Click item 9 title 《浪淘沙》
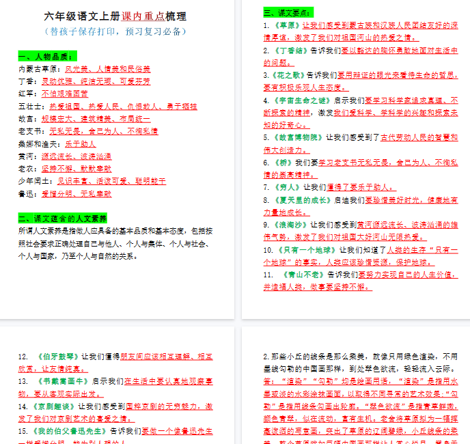The width and height of the screenshot is (470, 444). pyautogui.click(x=291, y=225)
